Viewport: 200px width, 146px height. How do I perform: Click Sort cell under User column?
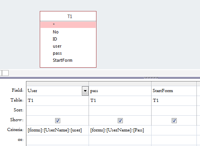57,111
